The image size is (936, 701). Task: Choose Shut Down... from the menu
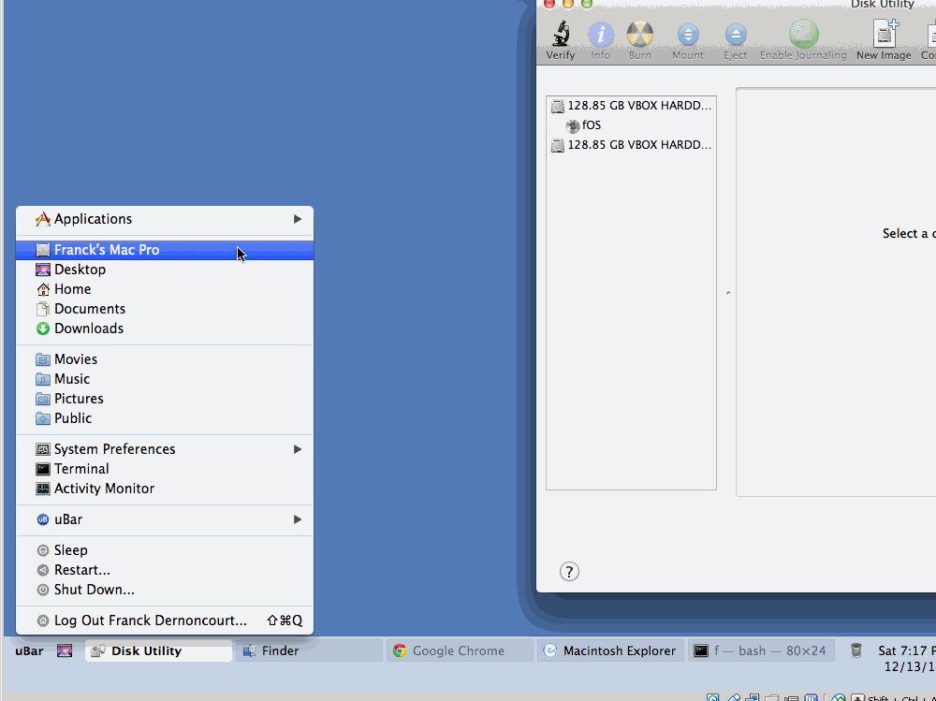click(x=165, y=590)
